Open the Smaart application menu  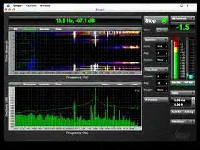[x=18, y=6]
